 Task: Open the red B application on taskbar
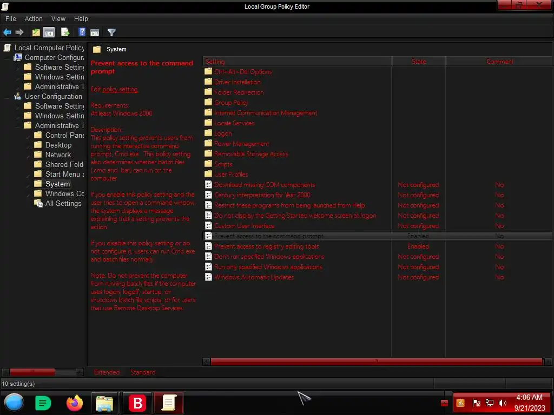click(x=137, y=403)
